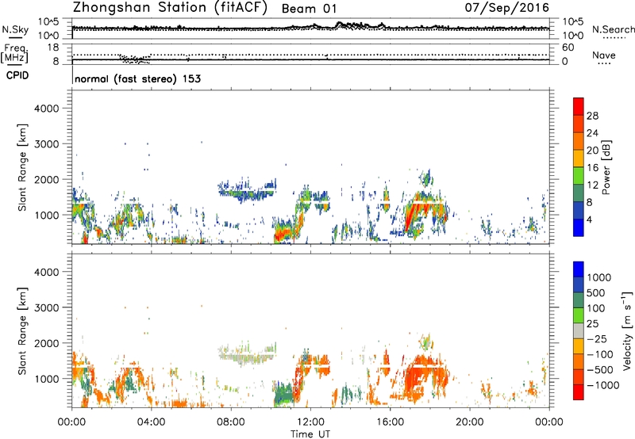This screenshot has height=439, width=635.
Task: Click the date '07/Sep/2016'
Action: [x=507, y=7]
